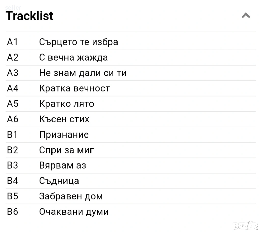Screen dimensions: 261x233
Task: Select track B6 Очаквани думи
Action: 74,212
